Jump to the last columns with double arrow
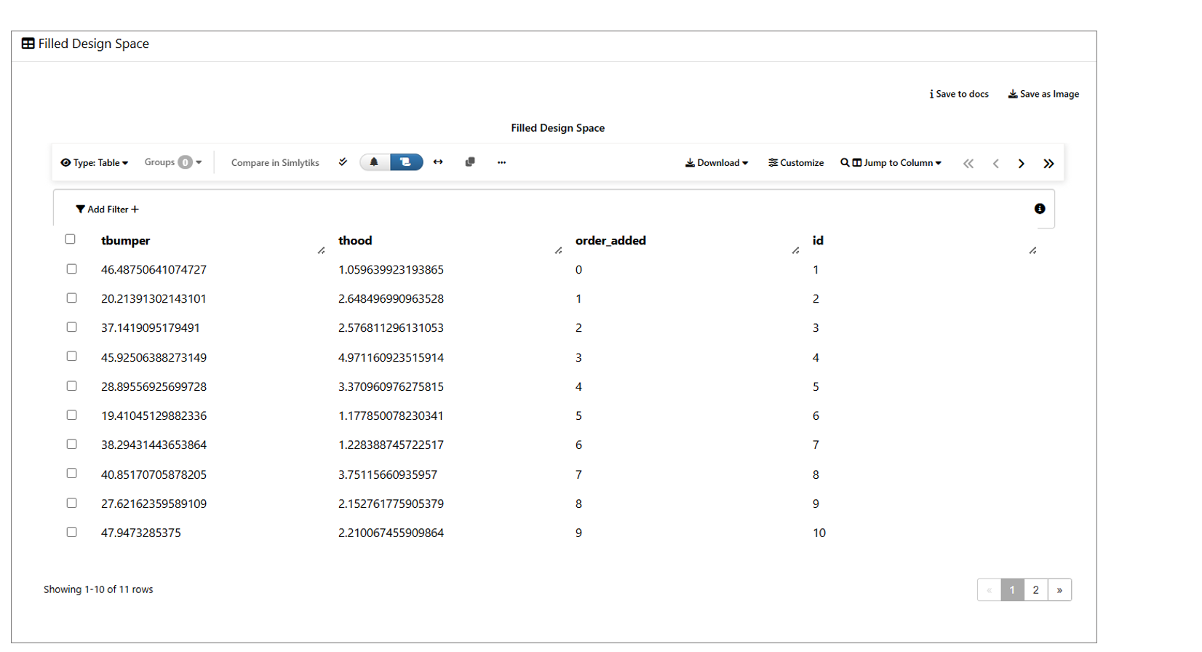 [1048, 164]
